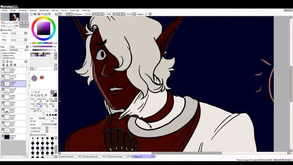Toggle the Paints Effect checkbox
The image size is (293, 165).
tap(1, 30)
